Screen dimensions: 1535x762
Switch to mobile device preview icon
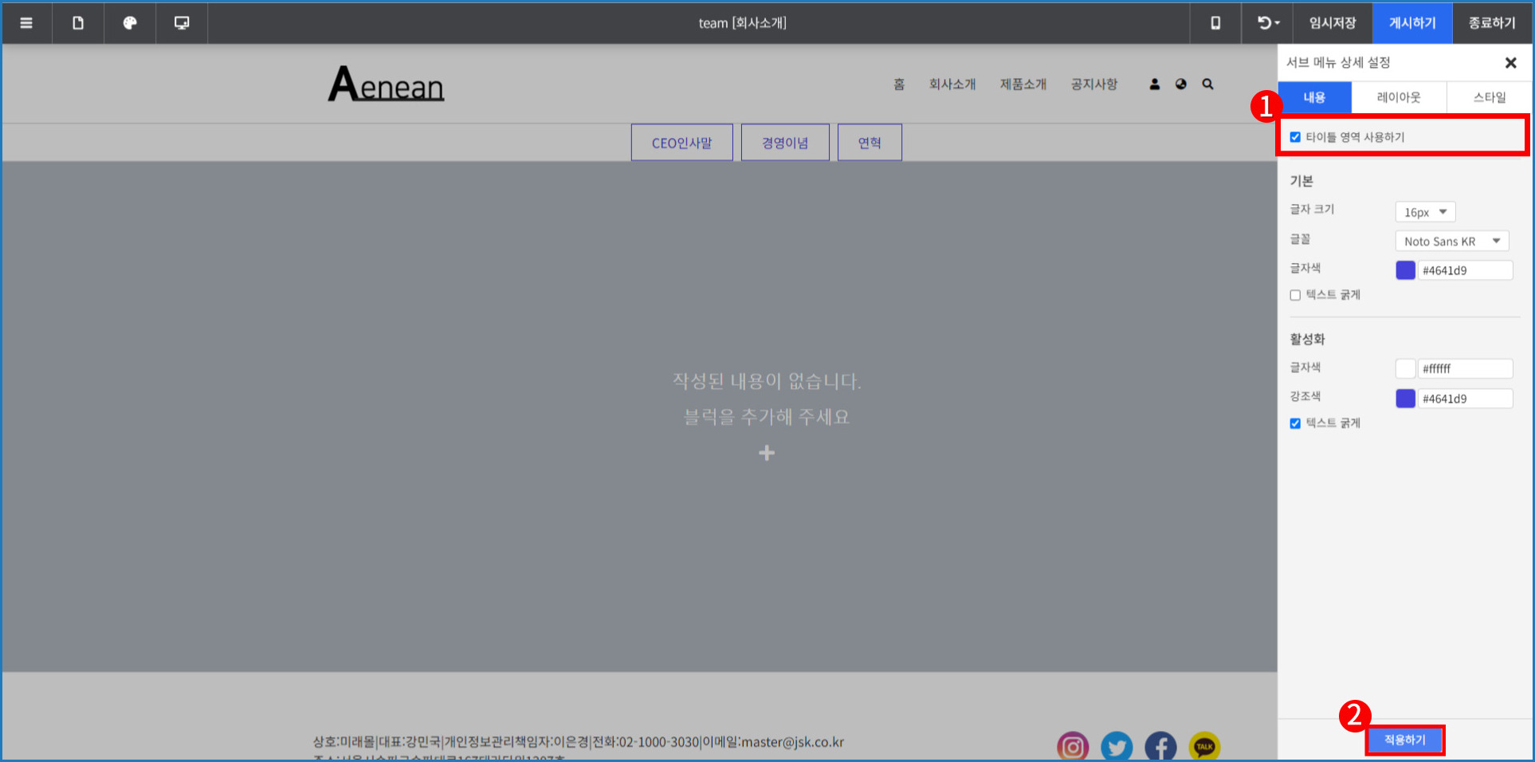click(1215, 23)
